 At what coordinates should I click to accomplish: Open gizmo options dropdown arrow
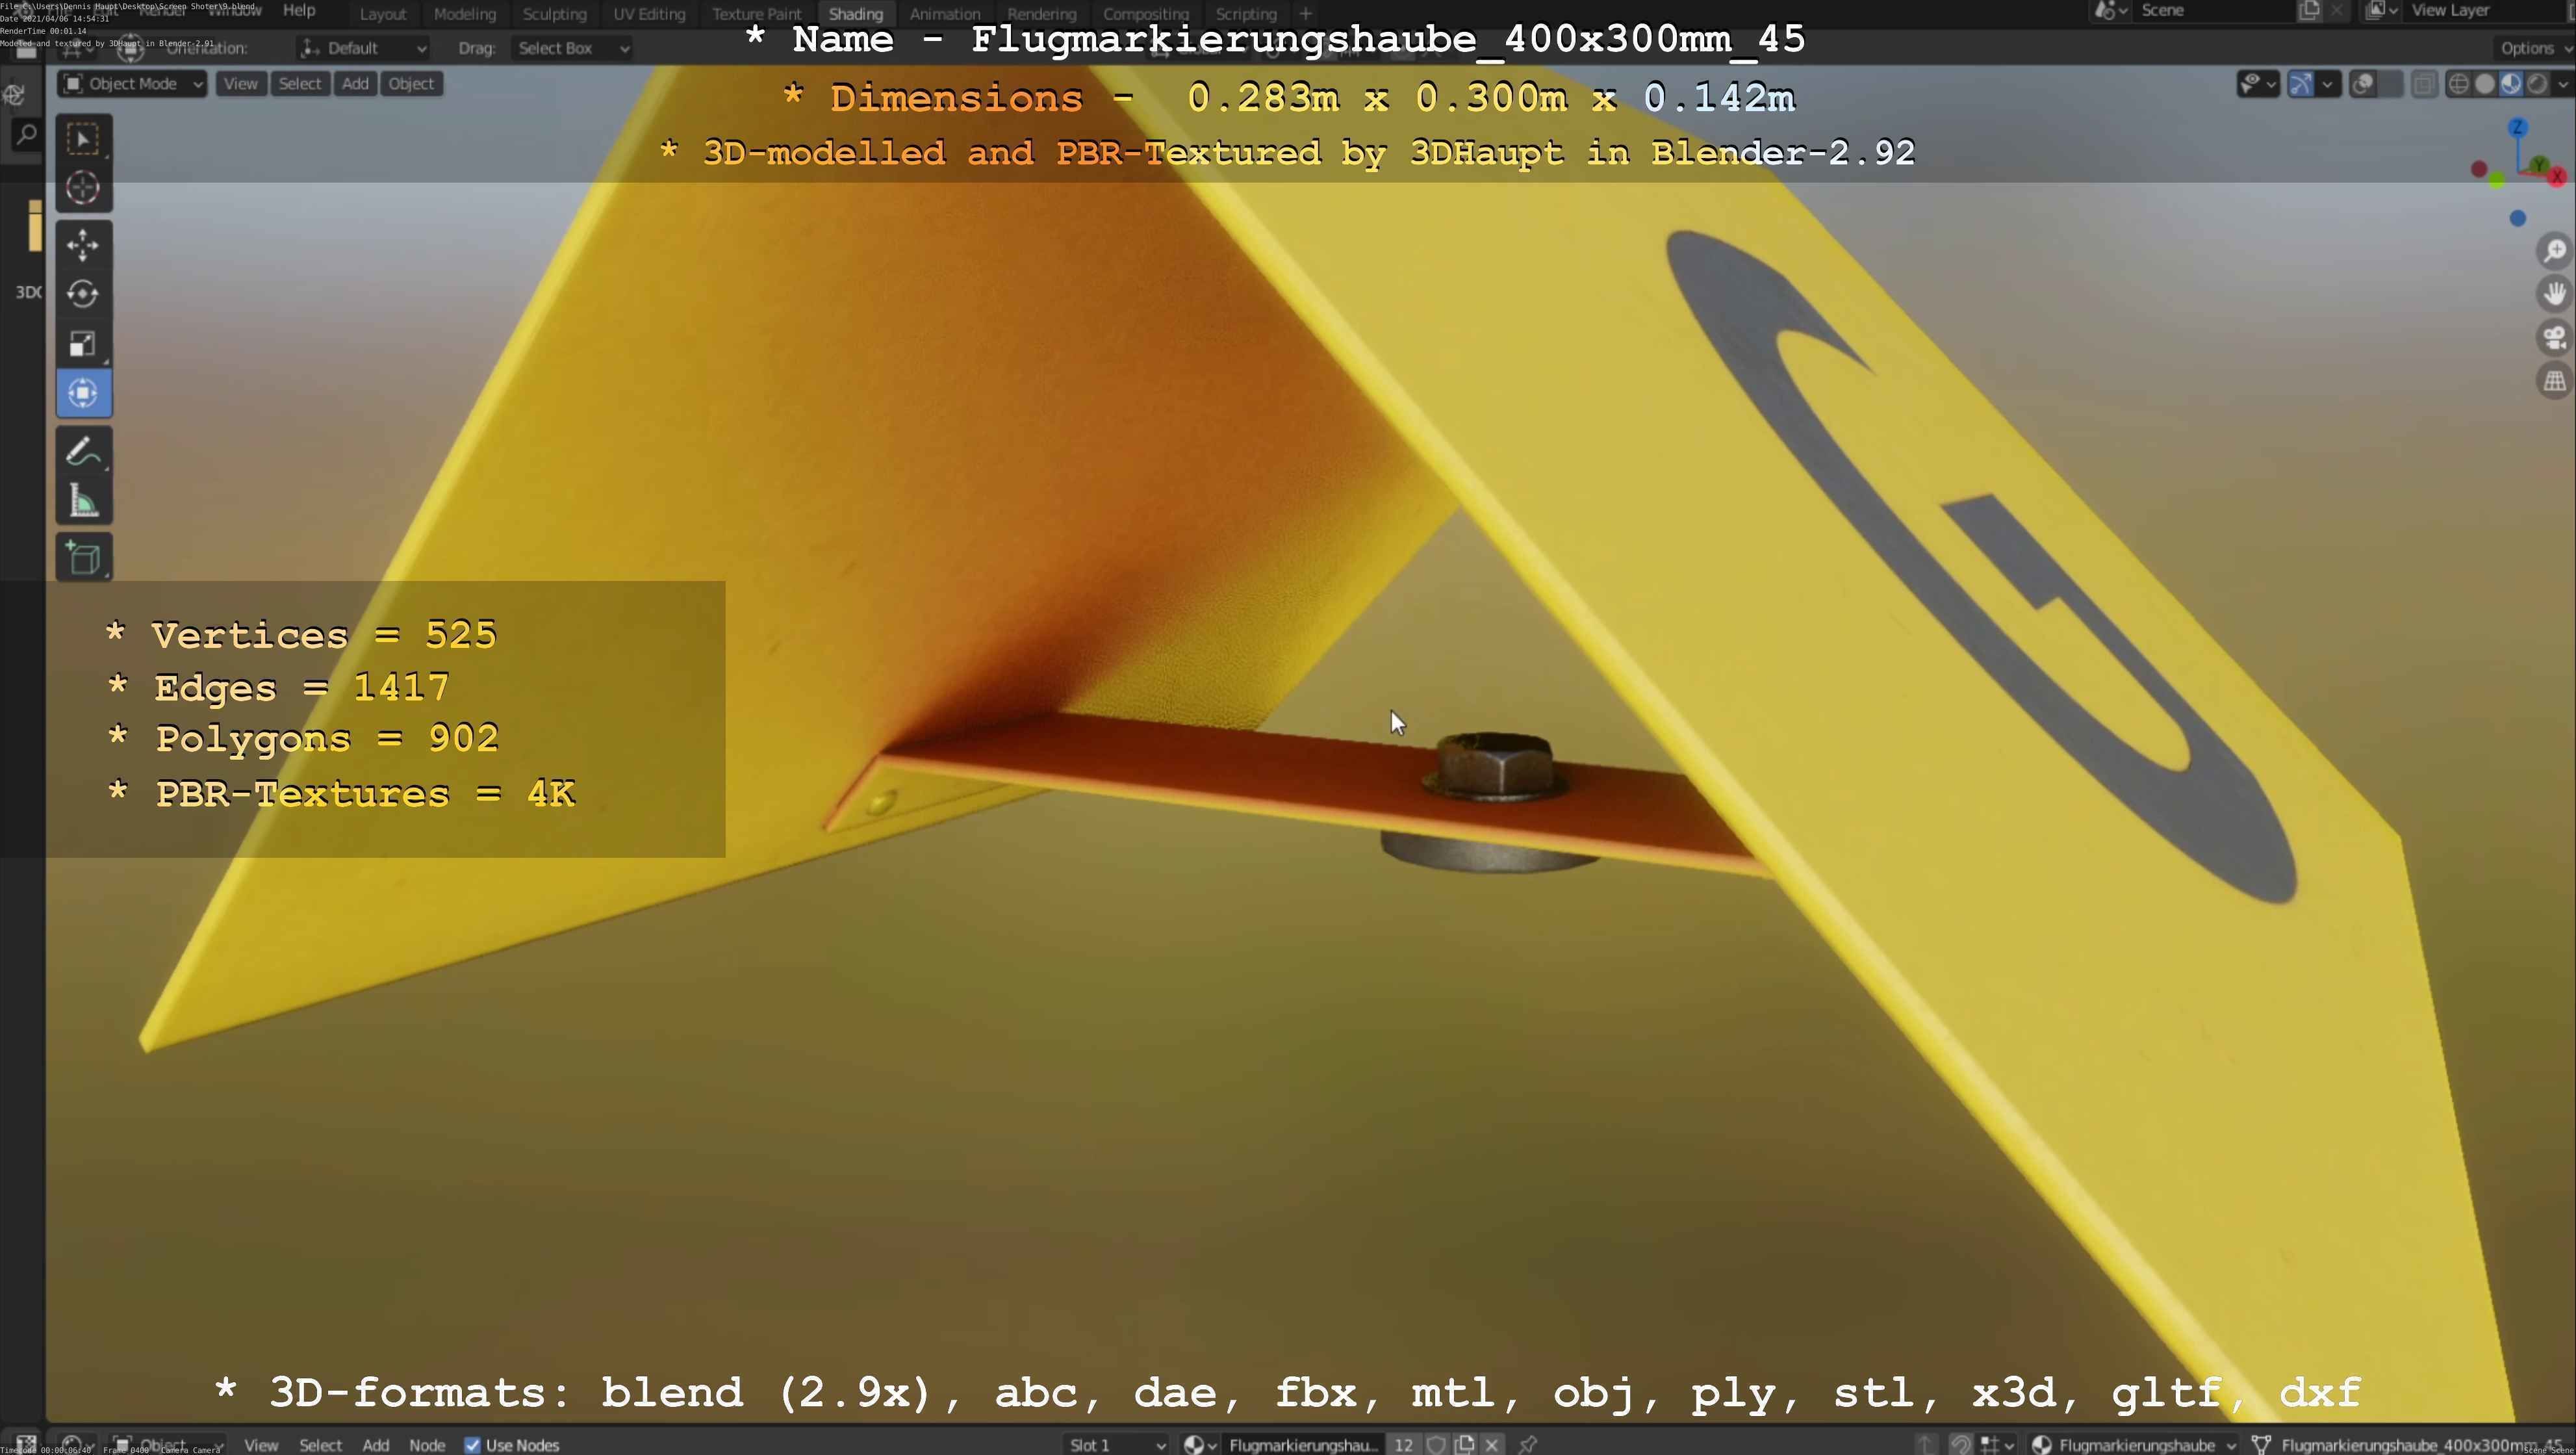coord(2327,84)
